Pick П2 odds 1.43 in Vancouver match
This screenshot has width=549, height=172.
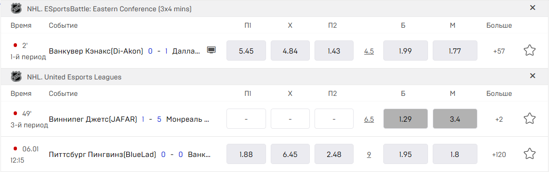334,51
